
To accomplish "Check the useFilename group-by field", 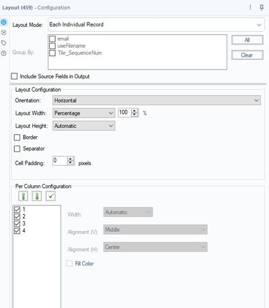I will click(x=52, y=46).
